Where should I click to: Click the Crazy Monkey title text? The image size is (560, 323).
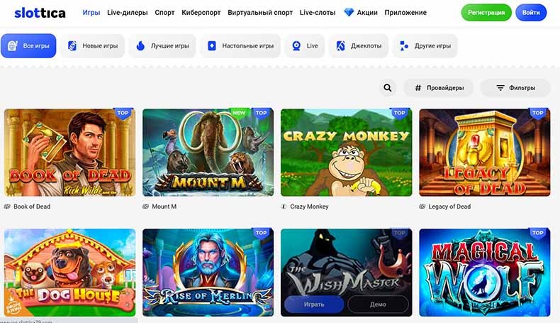point(309,207)
